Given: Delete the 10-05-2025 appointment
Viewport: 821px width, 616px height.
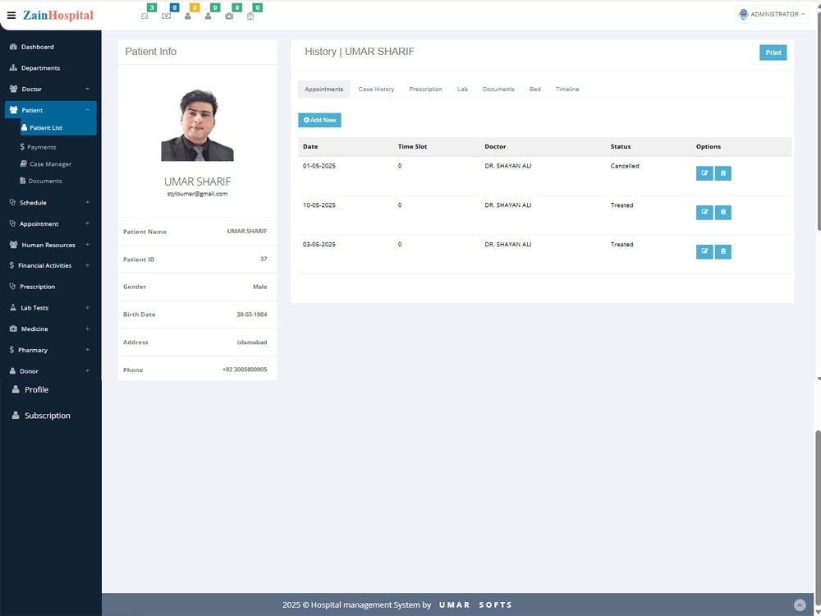Looking at the screenshot, I should point(723,212).
